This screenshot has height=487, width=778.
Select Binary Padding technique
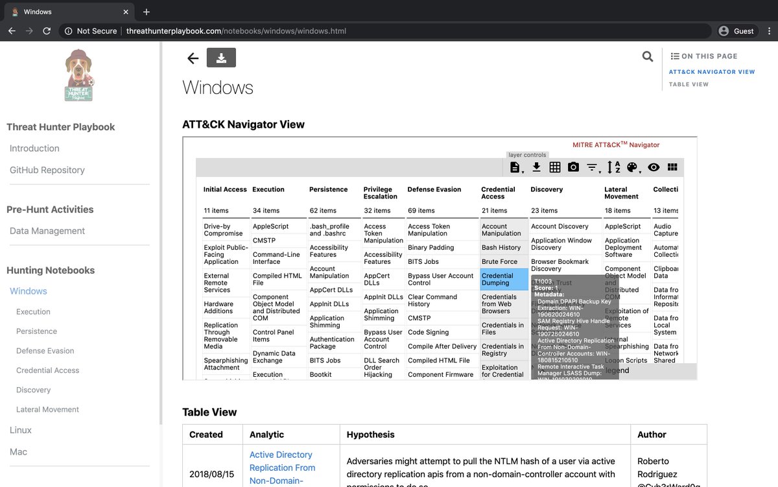coord(442,248)
